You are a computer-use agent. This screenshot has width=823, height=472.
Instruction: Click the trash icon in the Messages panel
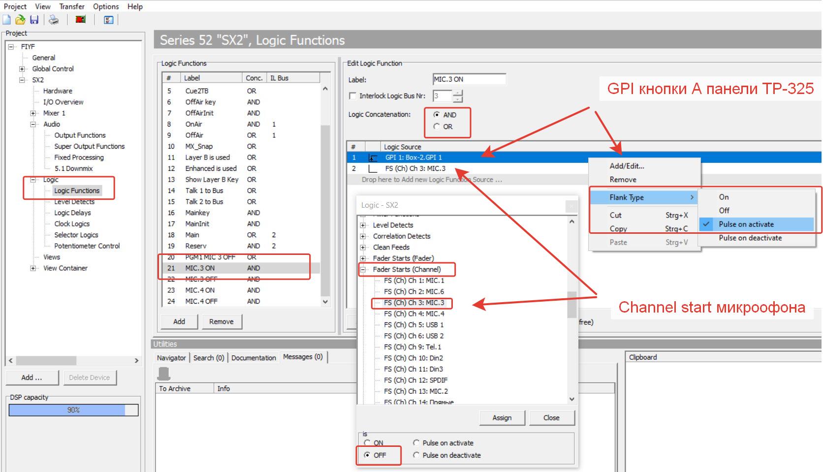pos(163,374)
